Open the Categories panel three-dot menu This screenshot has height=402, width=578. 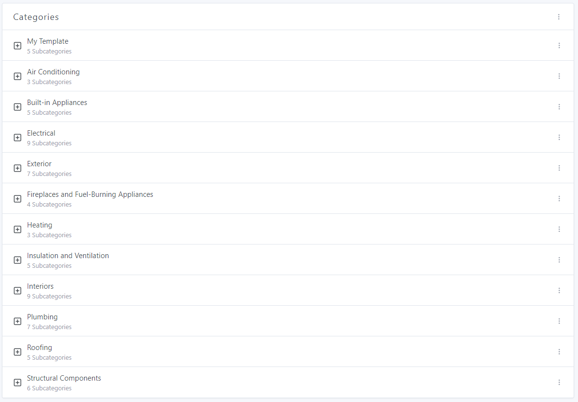(x=559, y=17)
